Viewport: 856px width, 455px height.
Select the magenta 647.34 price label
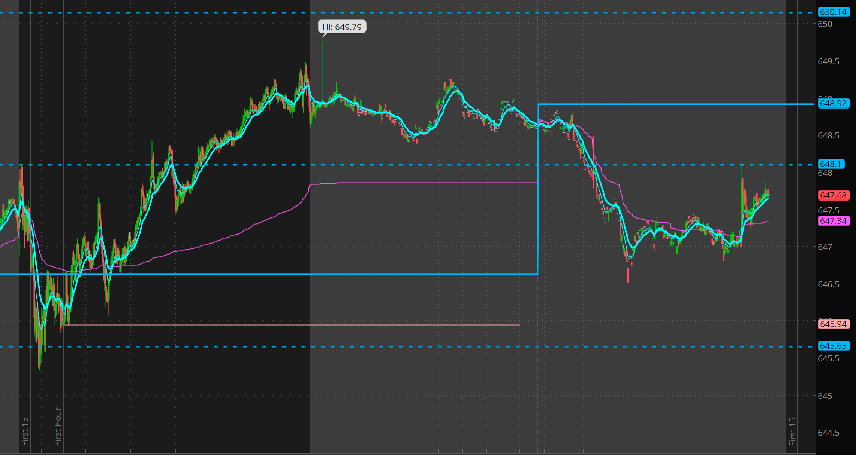(x=833, y=221)
